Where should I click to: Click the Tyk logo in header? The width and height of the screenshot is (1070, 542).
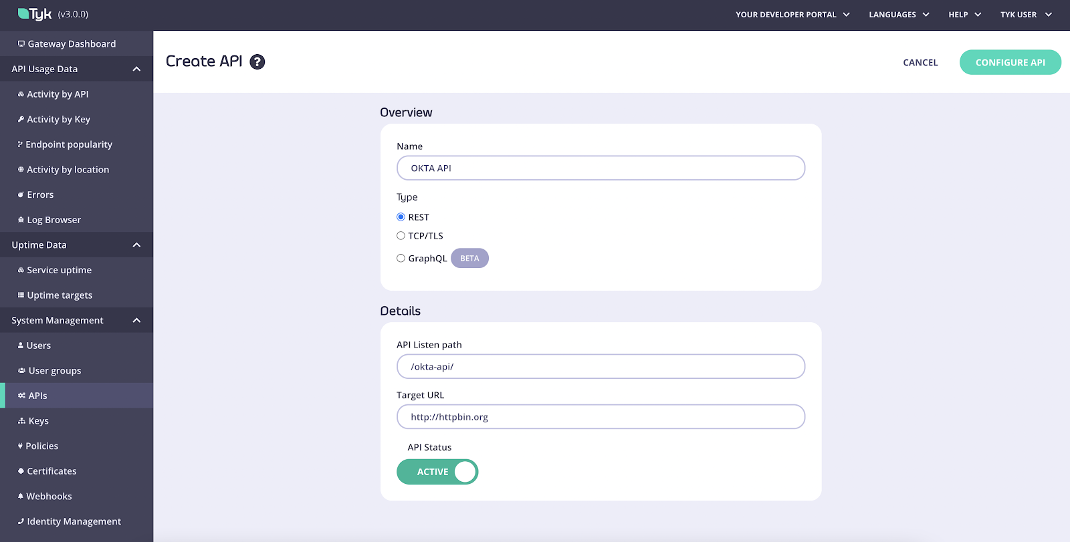pyautogui.click(x=35, y=14)
